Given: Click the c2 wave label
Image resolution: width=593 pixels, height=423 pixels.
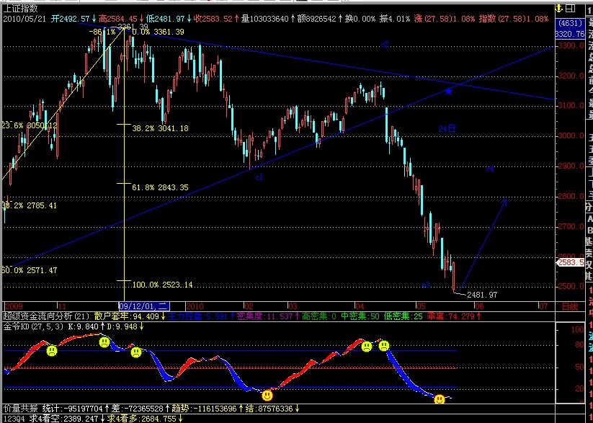Looking at the screenshot, I should click(385, 44).
